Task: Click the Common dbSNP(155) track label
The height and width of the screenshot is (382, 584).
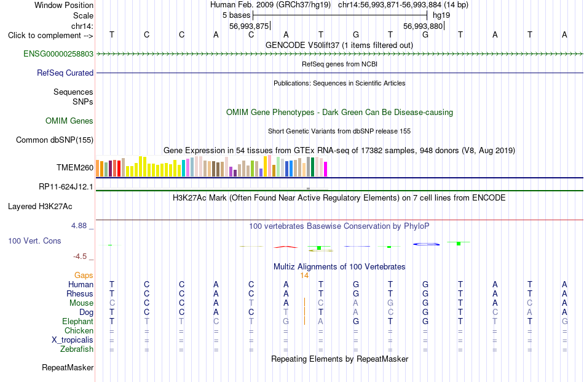Action: click(x=55, y=140)
